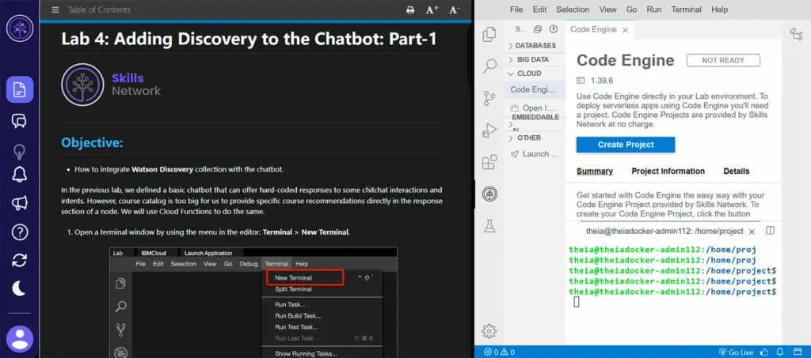Open user profile avatar icon
811x358 pixels.
20,340
